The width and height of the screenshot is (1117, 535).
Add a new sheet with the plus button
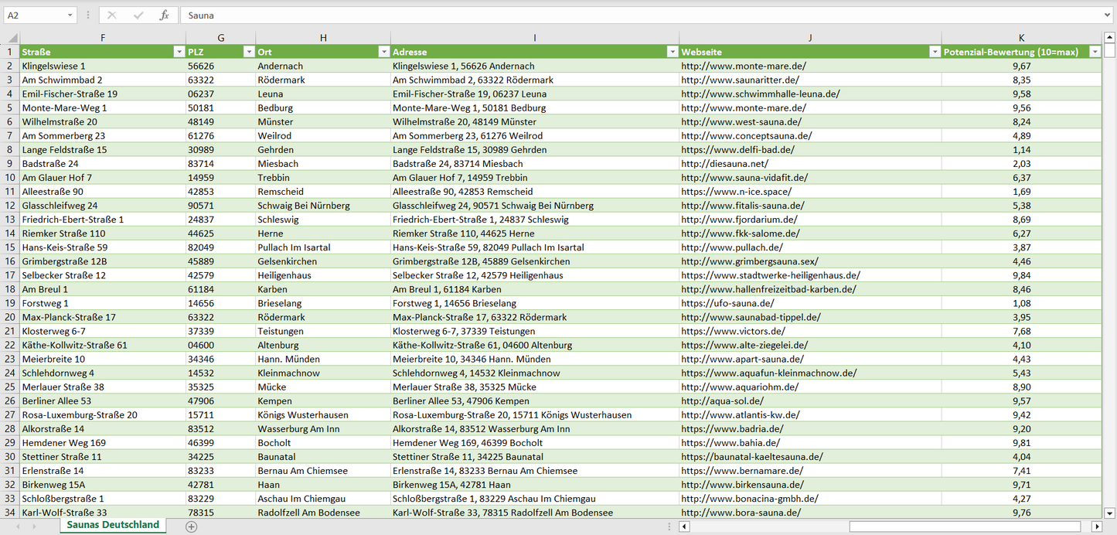point(192,526)
